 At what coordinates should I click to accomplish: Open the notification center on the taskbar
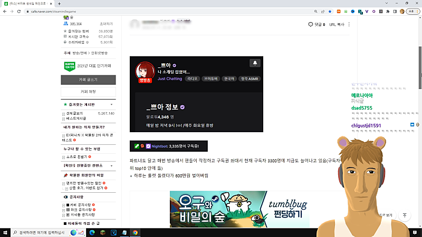415,233
